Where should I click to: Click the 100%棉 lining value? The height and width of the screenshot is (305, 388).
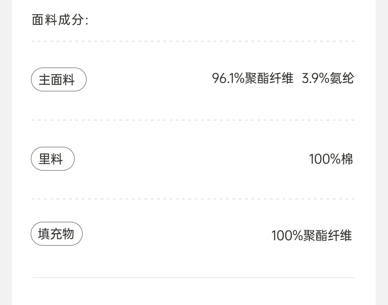tap(331, 159)
